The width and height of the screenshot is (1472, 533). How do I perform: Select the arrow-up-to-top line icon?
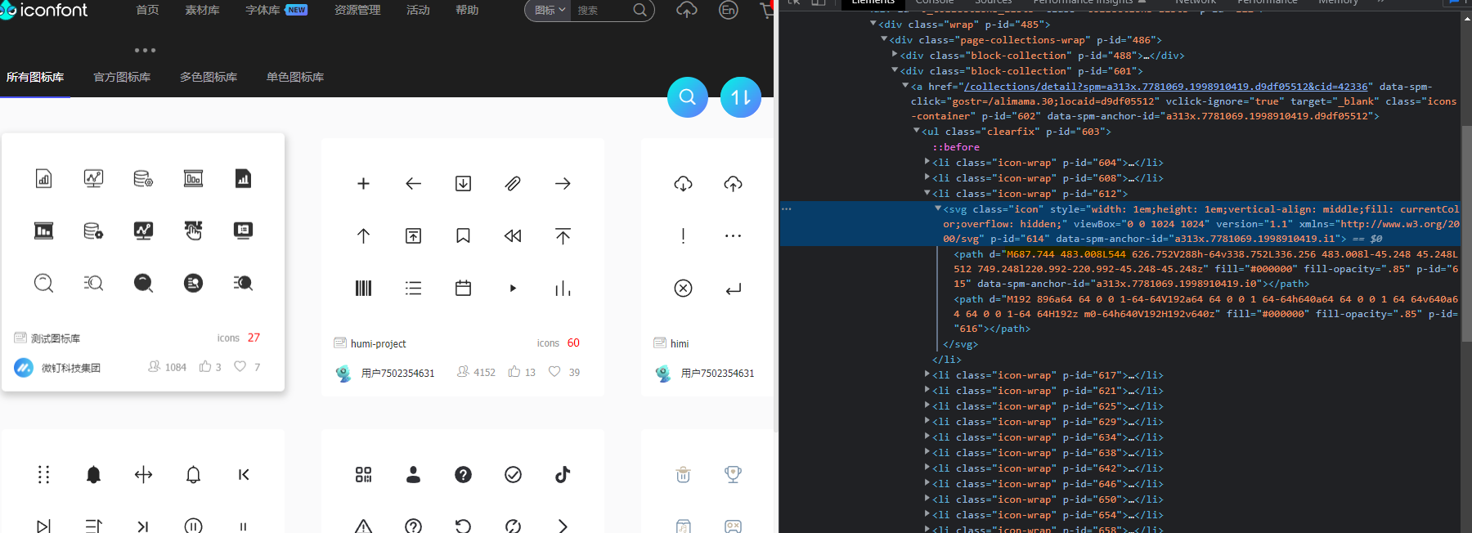[x=563, y=236]
